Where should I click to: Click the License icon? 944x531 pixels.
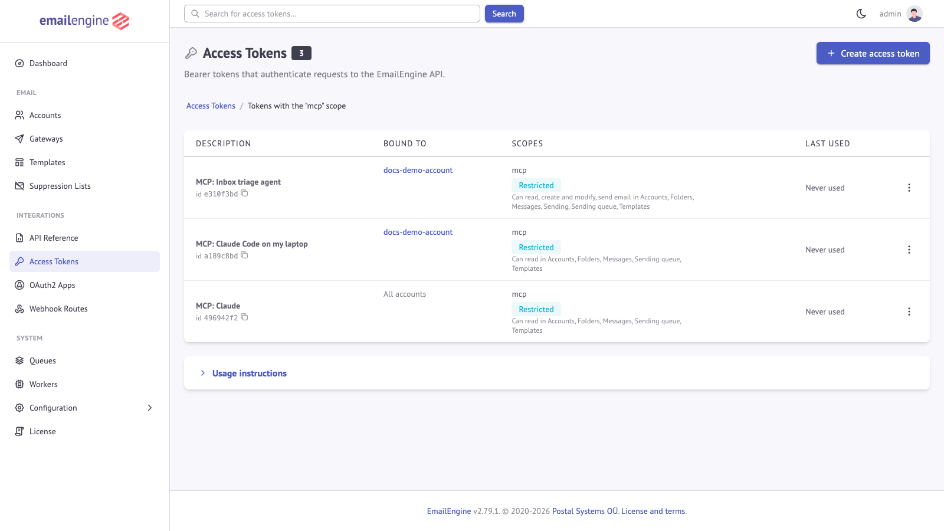(19, 431)
